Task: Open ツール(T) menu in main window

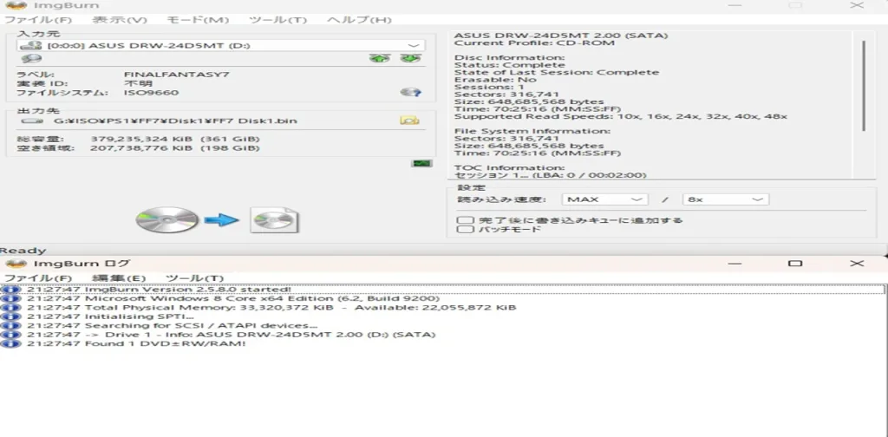Action: (278, 20)
